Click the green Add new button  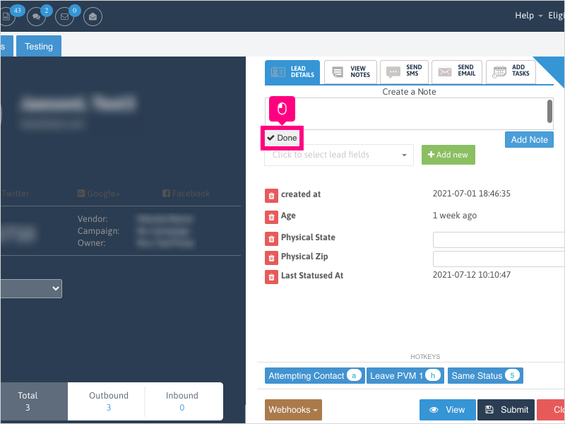coord(448,155)
